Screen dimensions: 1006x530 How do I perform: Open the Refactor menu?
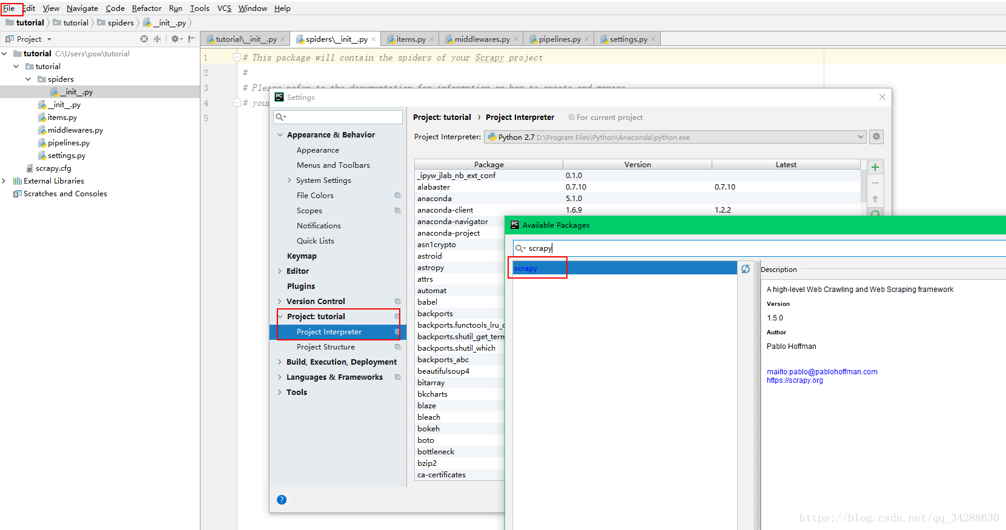[147, 8]
